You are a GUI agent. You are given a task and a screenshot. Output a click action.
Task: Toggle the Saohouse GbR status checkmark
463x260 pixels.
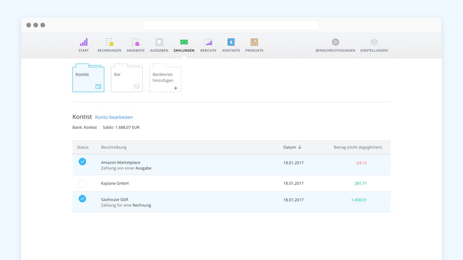coord(82,199)
